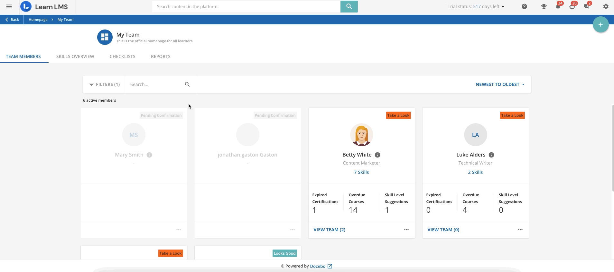Viewport: 614px width, 272px height.
Task: Open the Filters (1) panel
Action: pos(104,84)
